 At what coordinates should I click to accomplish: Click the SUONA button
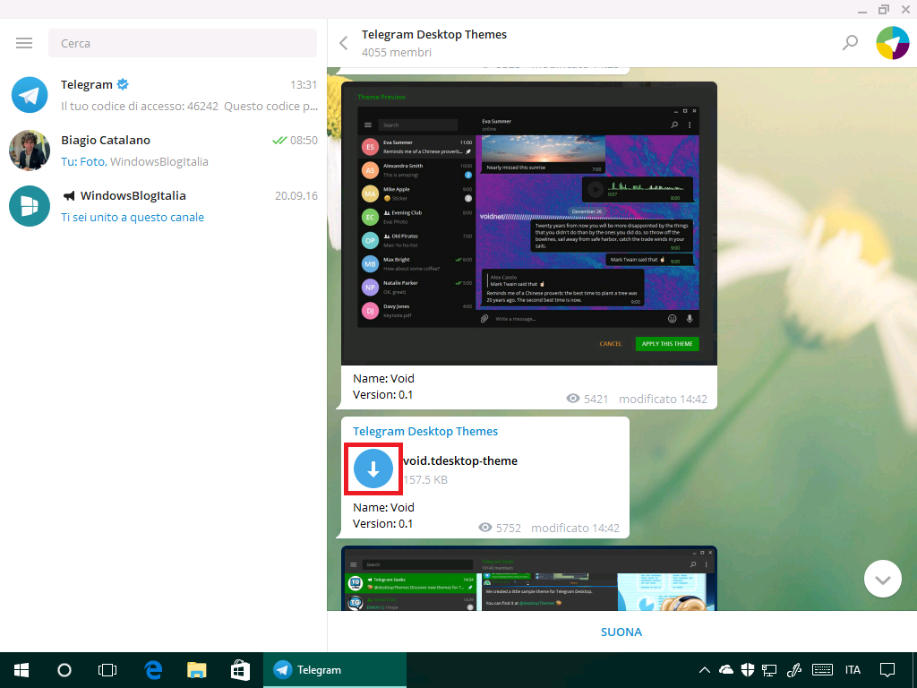621,632
